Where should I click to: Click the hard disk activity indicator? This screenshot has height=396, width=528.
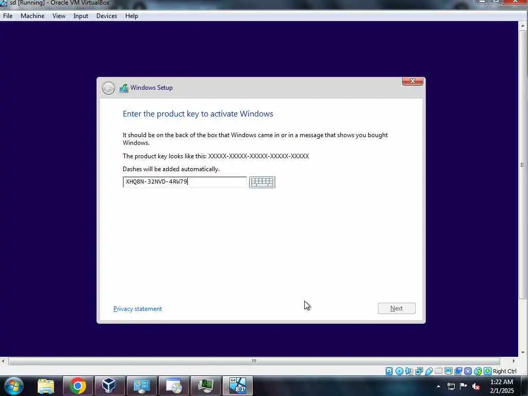point(389,371)
